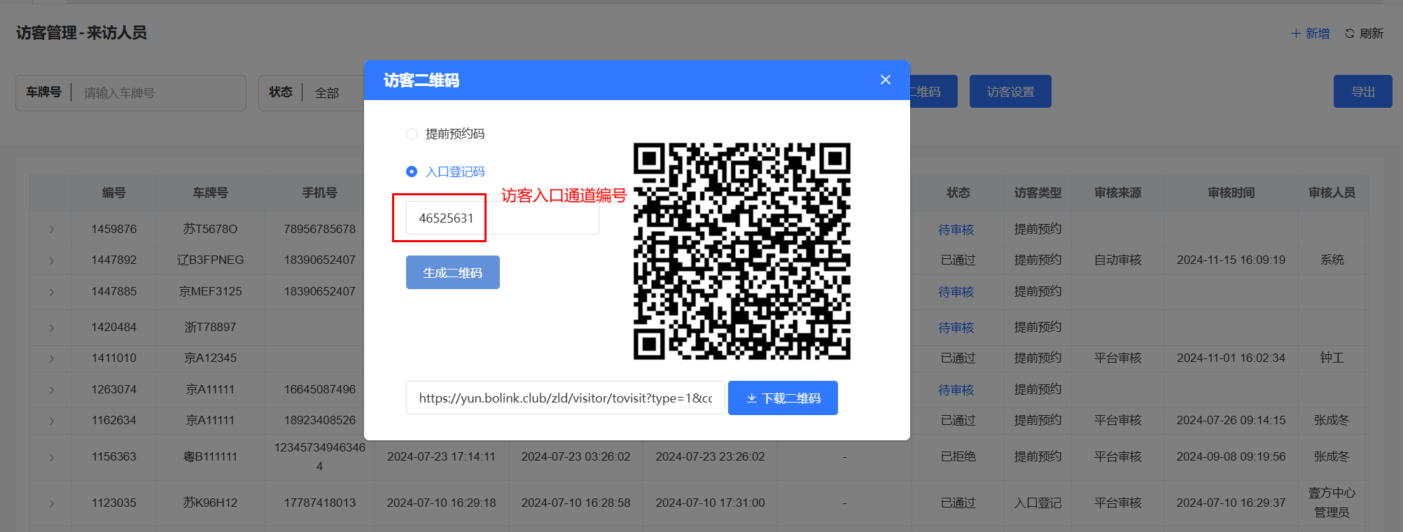Viewport: 1403px width, 532px height.
Task: Click plate number 辽B3FPNEG
Action: point(210,260)
